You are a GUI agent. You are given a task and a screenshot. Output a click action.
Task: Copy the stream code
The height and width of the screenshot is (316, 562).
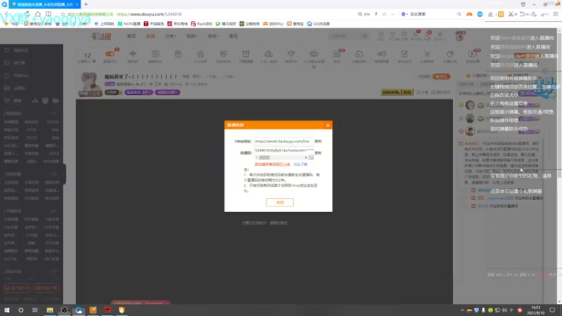[318, 153]
